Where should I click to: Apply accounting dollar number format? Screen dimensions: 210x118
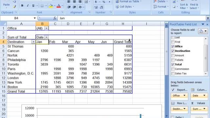coord(96,2)
